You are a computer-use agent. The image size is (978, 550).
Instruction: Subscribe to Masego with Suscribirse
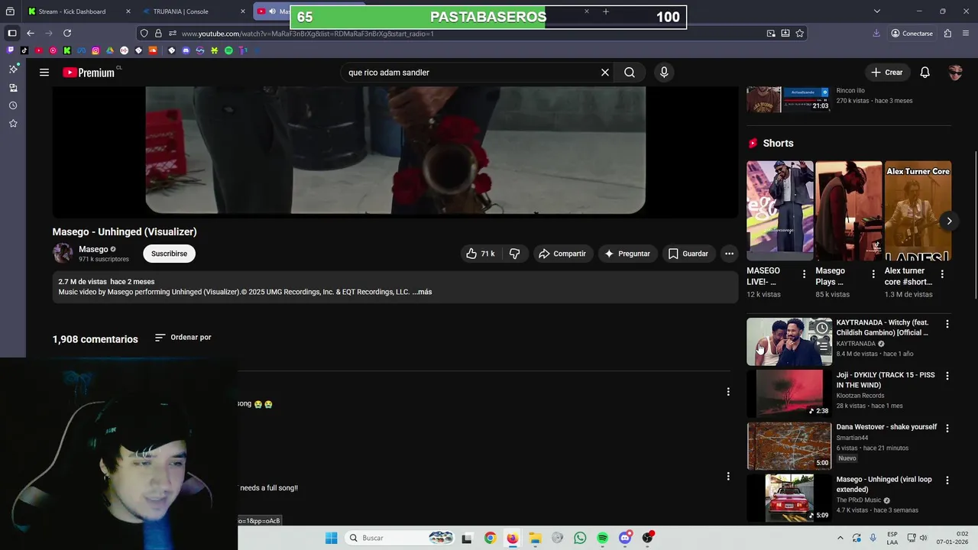(x=169, y=254)
